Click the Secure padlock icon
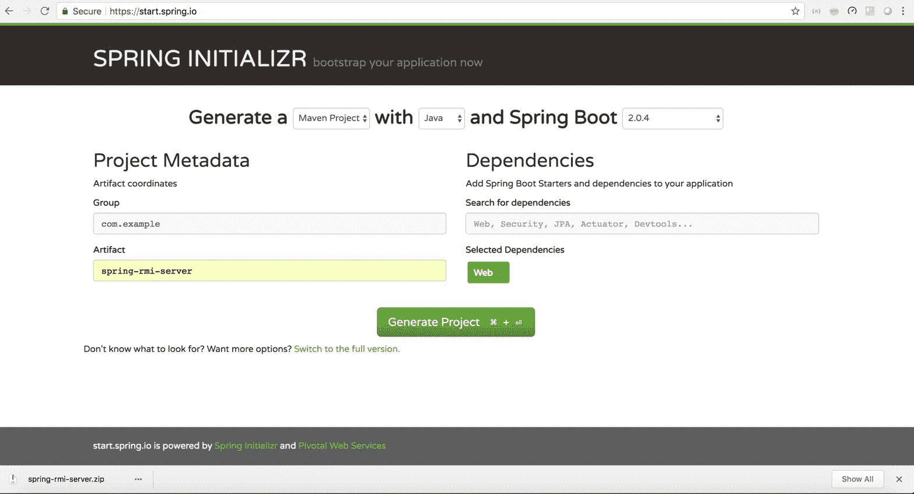The height and width of the screenshot is (494, 914). pos(65,11)
